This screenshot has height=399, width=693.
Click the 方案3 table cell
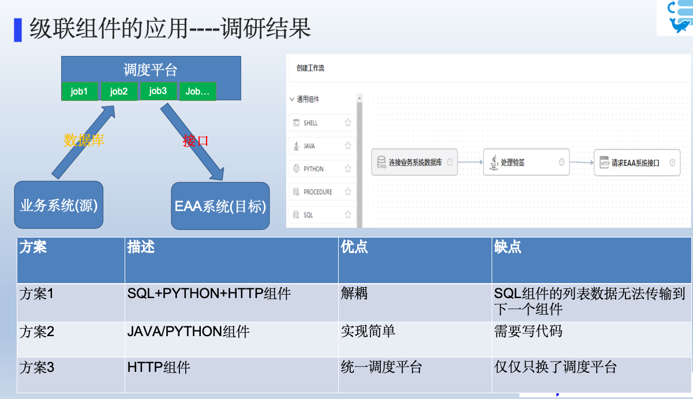pos(71,375)
